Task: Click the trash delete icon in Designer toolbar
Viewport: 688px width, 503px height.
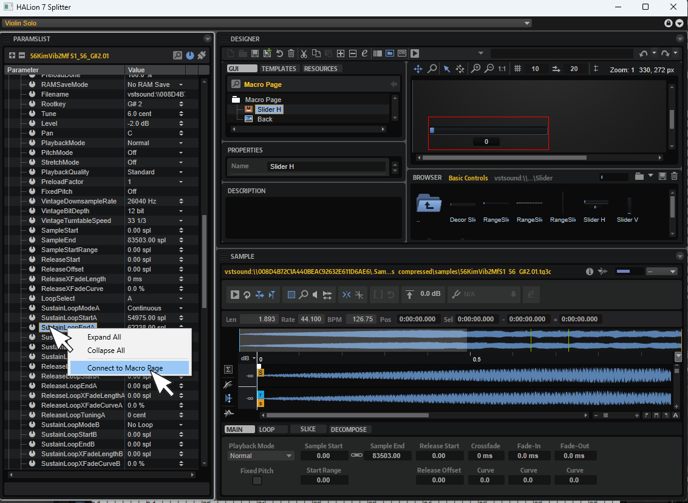Action: click(291, 53)
